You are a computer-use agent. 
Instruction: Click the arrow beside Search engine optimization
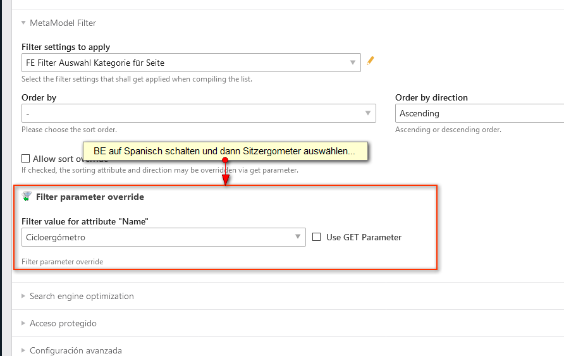click(x=23, y=296)
